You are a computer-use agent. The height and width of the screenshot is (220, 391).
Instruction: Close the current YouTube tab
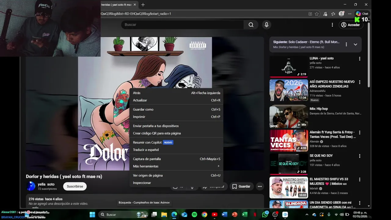(x=135, y=5)
